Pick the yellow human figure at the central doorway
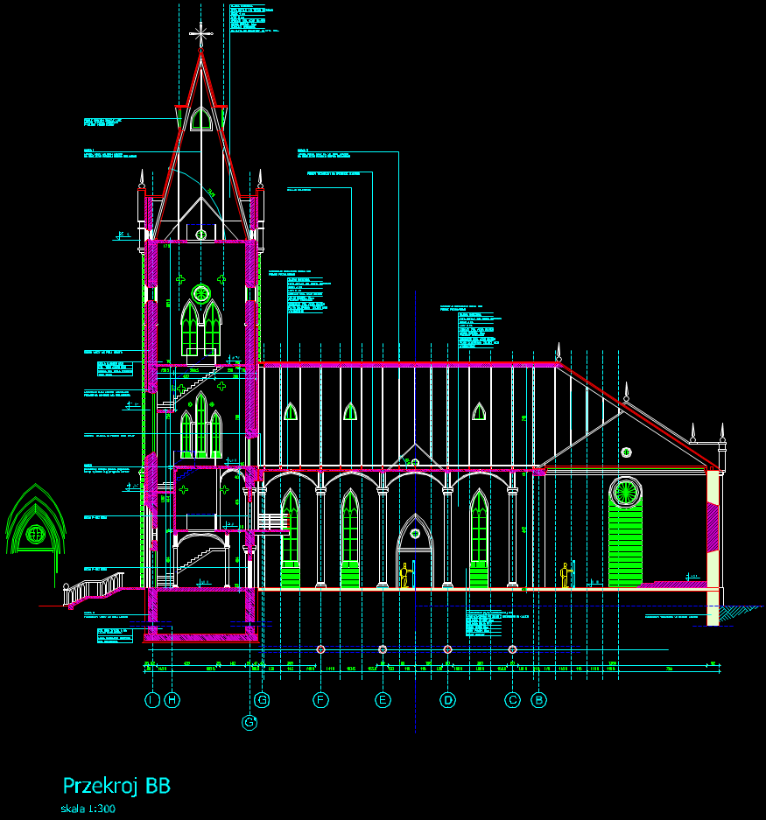This screenshot has height=820, width=766. 405,575
